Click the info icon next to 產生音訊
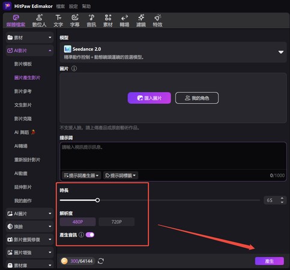Image resolution: width=290 pixels, height=270 pixels. point(81,235)
